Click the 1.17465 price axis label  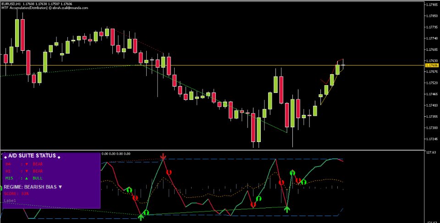pos(433,94)
